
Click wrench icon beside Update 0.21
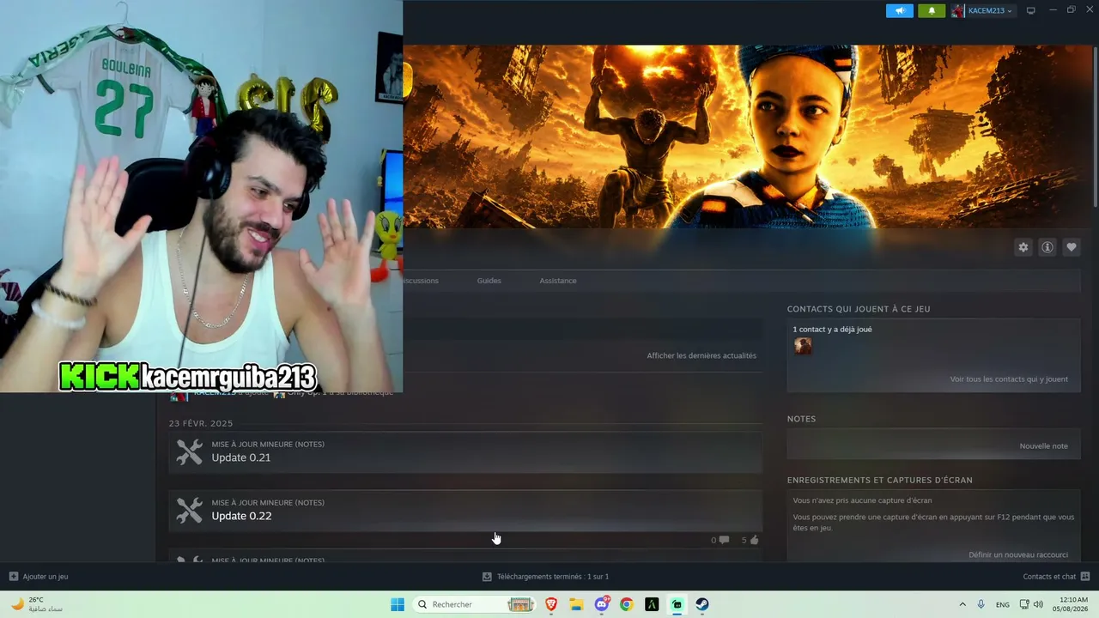189,451
